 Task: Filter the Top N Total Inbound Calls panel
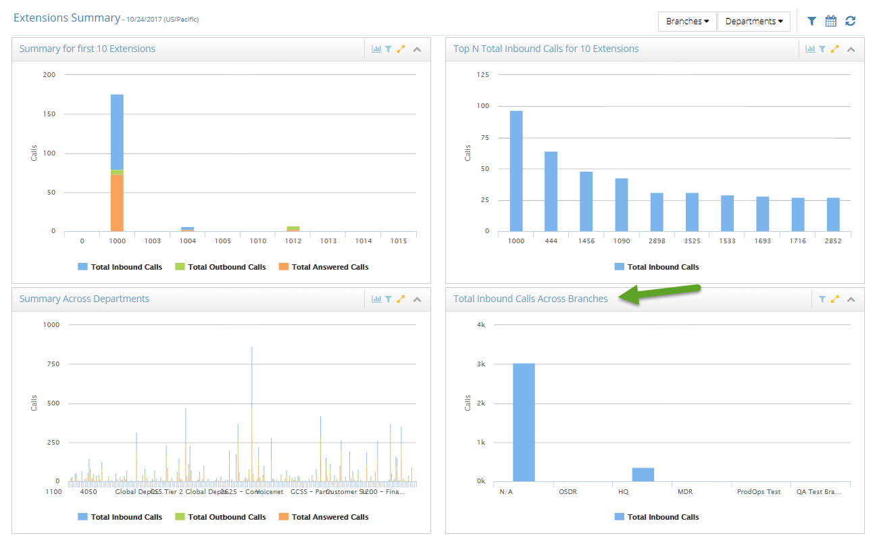822,49
